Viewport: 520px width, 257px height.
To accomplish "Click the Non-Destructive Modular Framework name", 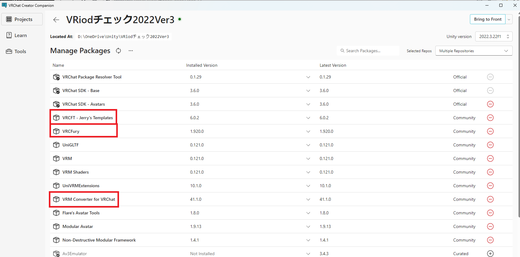I will [x=99, y=240].
